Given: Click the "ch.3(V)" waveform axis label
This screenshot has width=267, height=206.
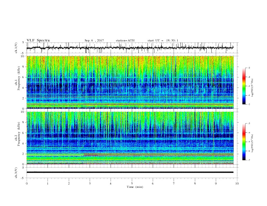Looking at the screenshot, I should pos(16,173).
